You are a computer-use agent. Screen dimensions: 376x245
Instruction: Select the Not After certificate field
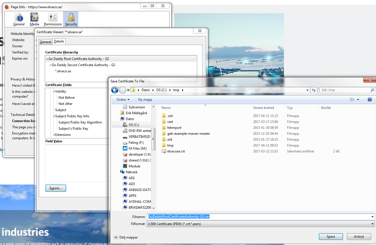tap(66, 104)
